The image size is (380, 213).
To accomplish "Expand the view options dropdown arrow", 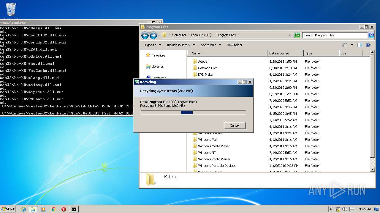I will 352,45.
